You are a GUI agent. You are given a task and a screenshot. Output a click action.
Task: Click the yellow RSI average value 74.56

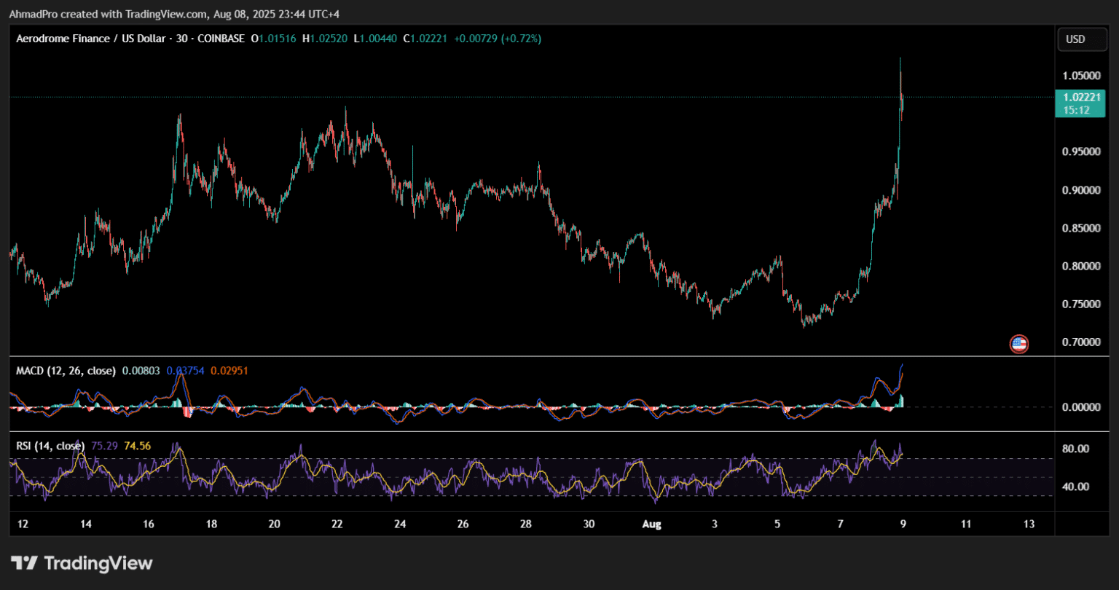click(x=137, y=446)
